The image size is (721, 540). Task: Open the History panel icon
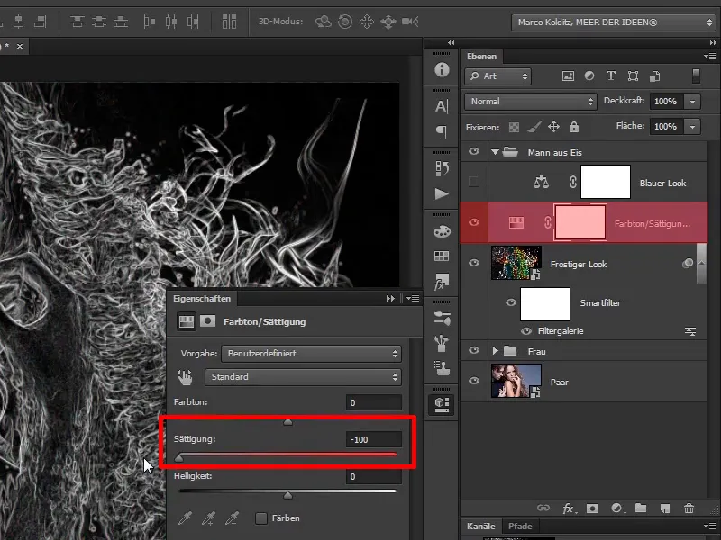442,168
